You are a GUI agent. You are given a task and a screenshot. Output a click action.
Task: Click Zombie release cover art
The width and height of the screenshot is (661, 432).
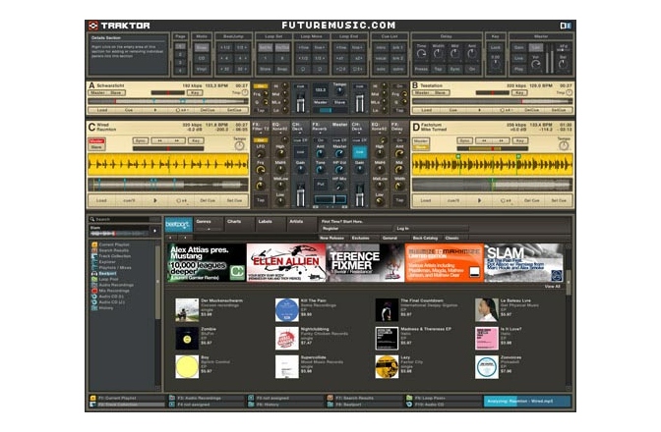(187, 338)
